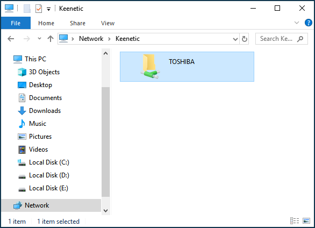Select This PC in navigation pane
315x228 pixels.
point(30,59)
